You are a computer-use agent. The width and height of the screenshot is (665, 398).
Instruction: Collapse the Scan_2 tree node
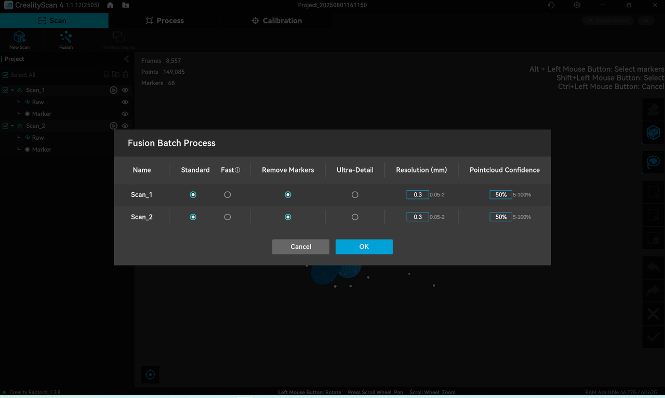pyautogui.click(x=12, y=126)
